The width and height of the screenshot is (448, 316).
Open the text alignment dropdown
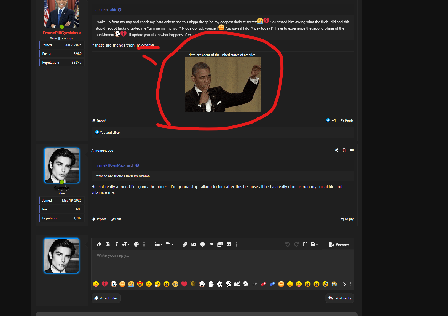pos(170,244)
